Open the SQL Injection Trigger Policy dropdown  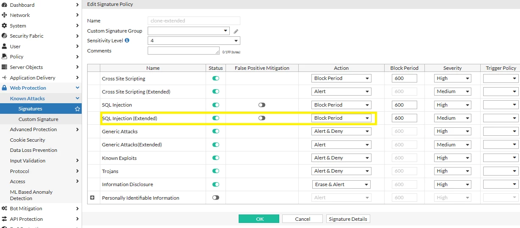tap(501, 105)
